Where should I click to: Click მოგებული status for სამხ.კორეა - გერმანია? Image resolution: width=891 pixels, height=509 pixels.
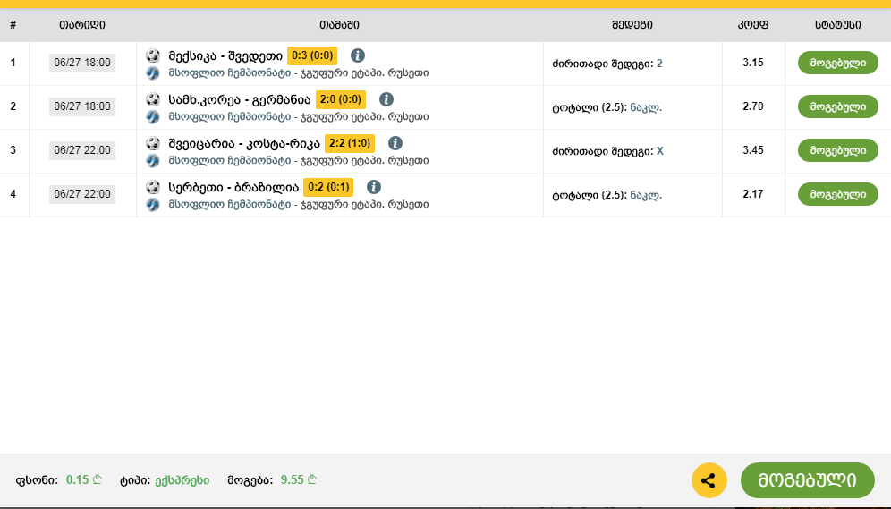point(838,106)
